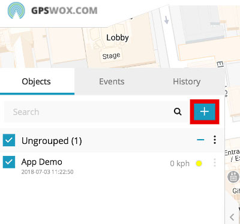Collapse the Ungrouped group with minus

point(200,140)
